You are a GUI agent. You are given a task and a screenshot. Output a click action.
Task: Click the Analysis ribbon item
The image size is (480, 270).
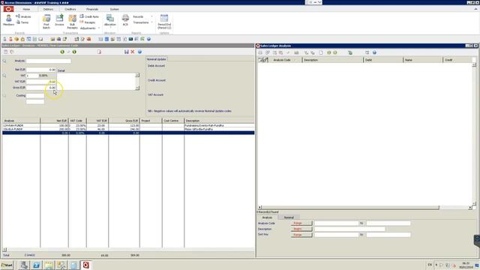pyautogui.click(x=23, y=16)
